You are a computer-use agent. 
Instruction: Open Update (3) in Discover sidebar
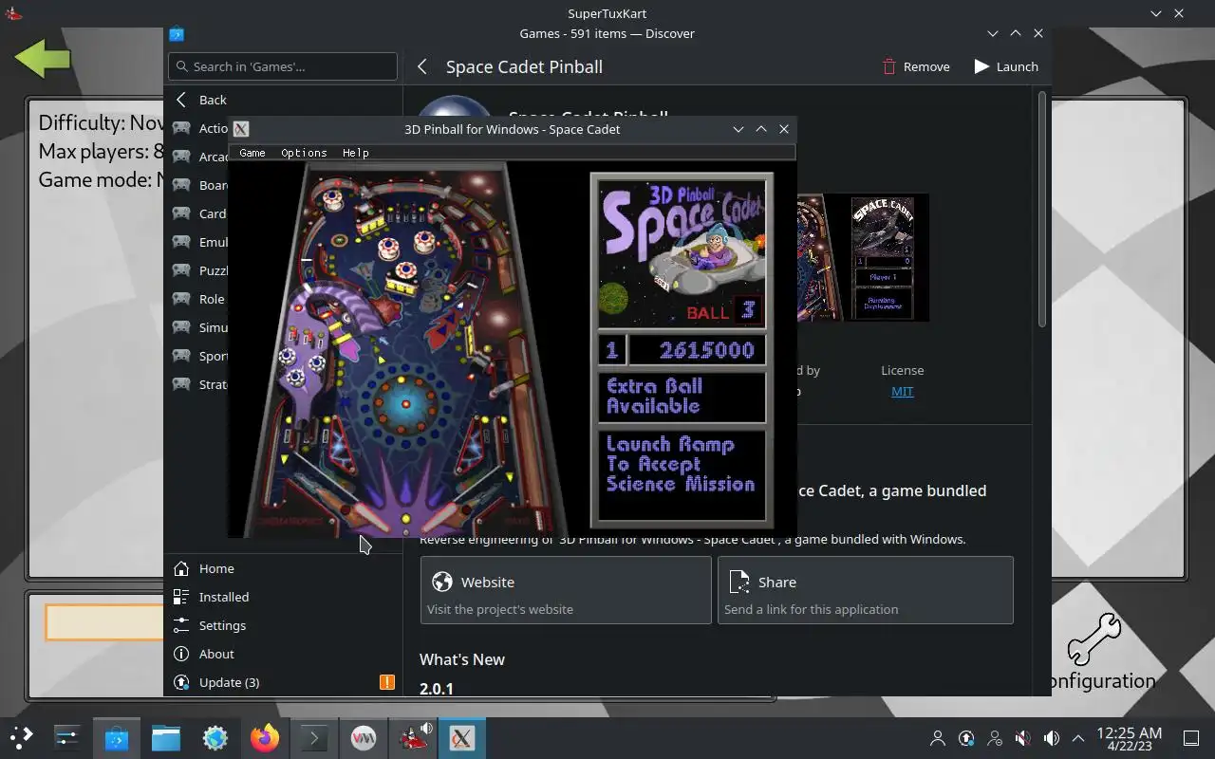283,682
